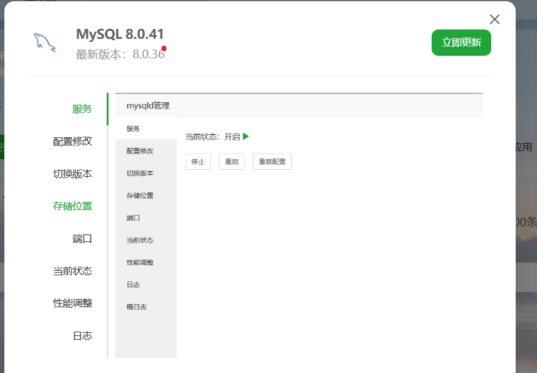
Task: Click the mysqld管理 panel header
Action: [149, 105]
